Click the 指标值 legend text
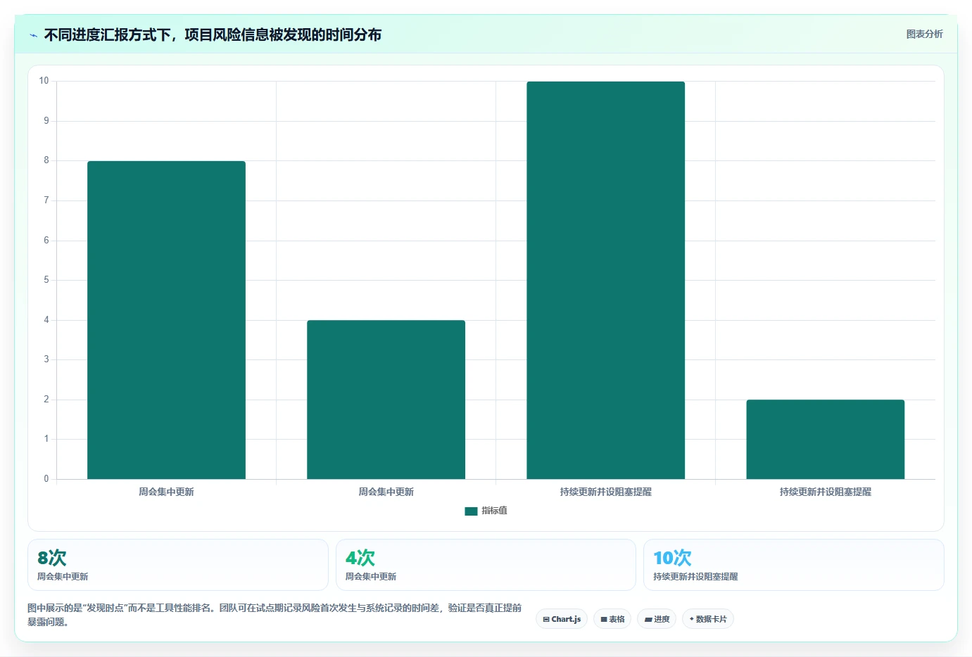Viewport: 972px width, 657px height. [x=494, y=511]
